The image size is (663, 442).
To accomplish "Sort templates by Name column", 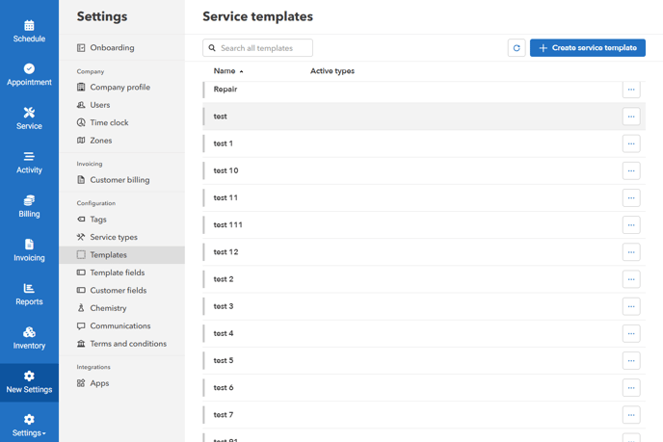I will pos(227,71).
